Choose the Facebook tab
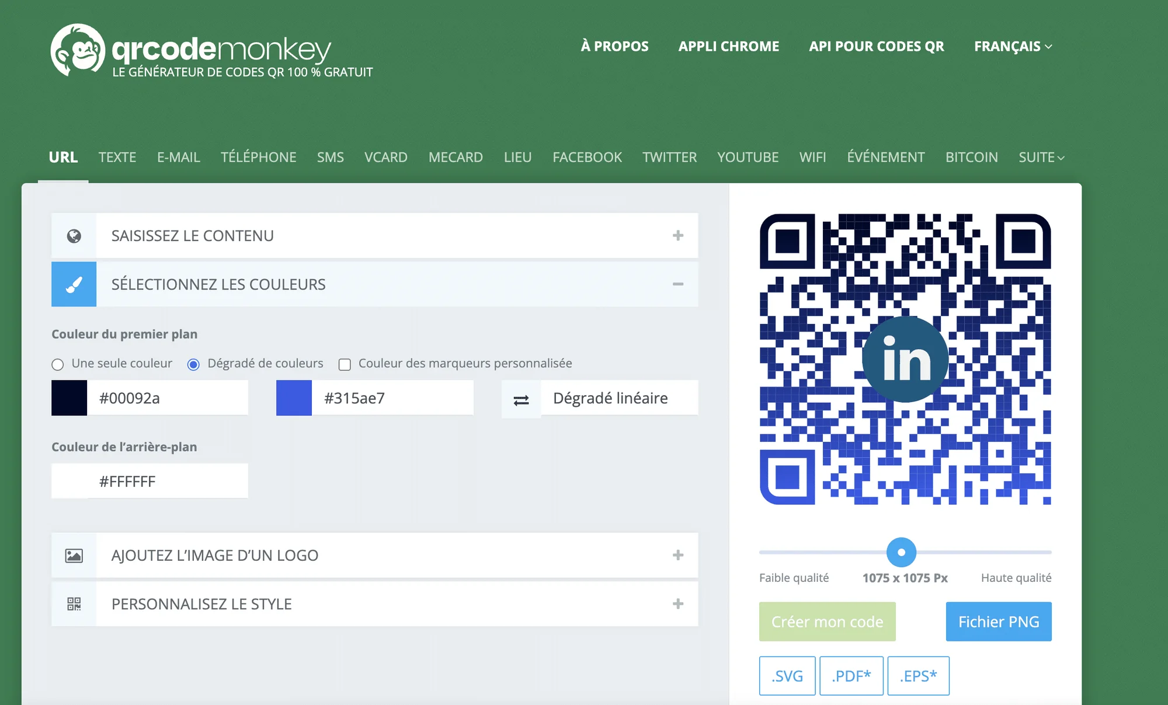Image resolution: width=1168 pixels, height=705 pixels. 588,157
